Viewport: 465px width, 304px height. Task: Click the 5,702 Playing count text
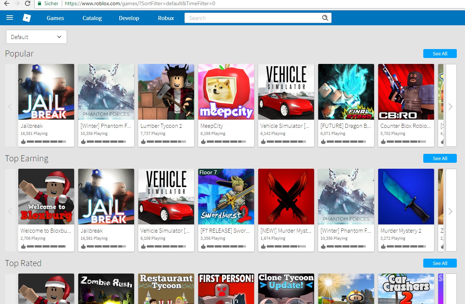point(393,133)
